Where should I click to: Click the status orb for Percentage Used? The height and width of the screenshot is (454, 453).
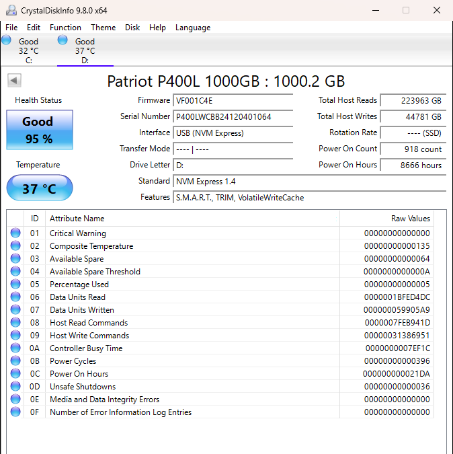coord(15,284)
